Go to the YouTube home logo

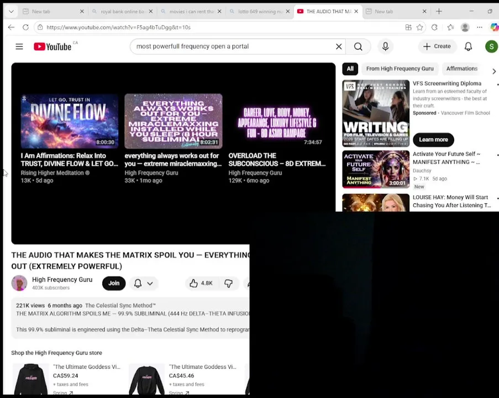(x=52, y=46)
